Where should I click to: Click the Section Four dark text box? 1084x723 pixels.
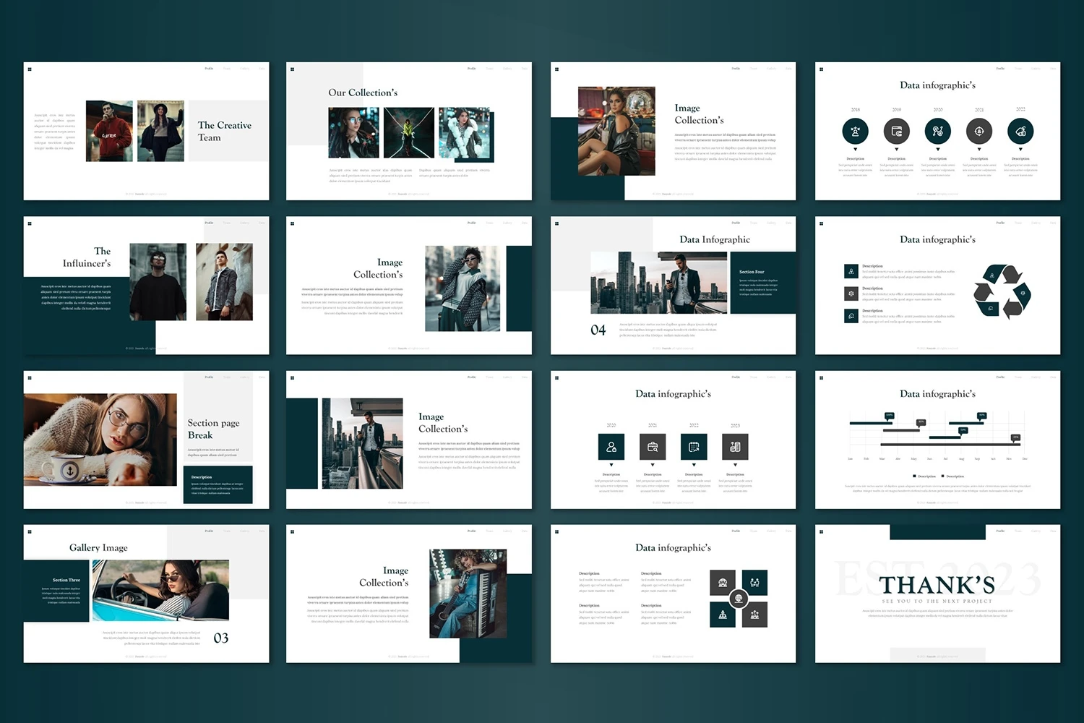tap(762, 283)
